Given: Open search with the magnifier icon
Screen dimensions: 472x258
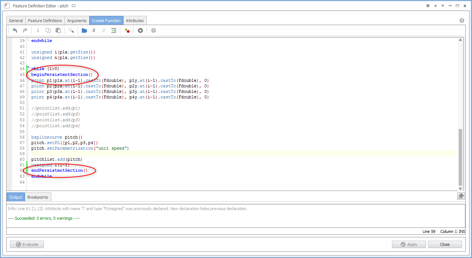Looking at the screenshot, I should pyautogui.click(x=71, y=30).
